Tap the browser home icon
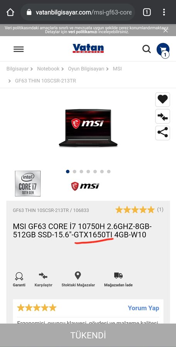 tap(10, 12)
